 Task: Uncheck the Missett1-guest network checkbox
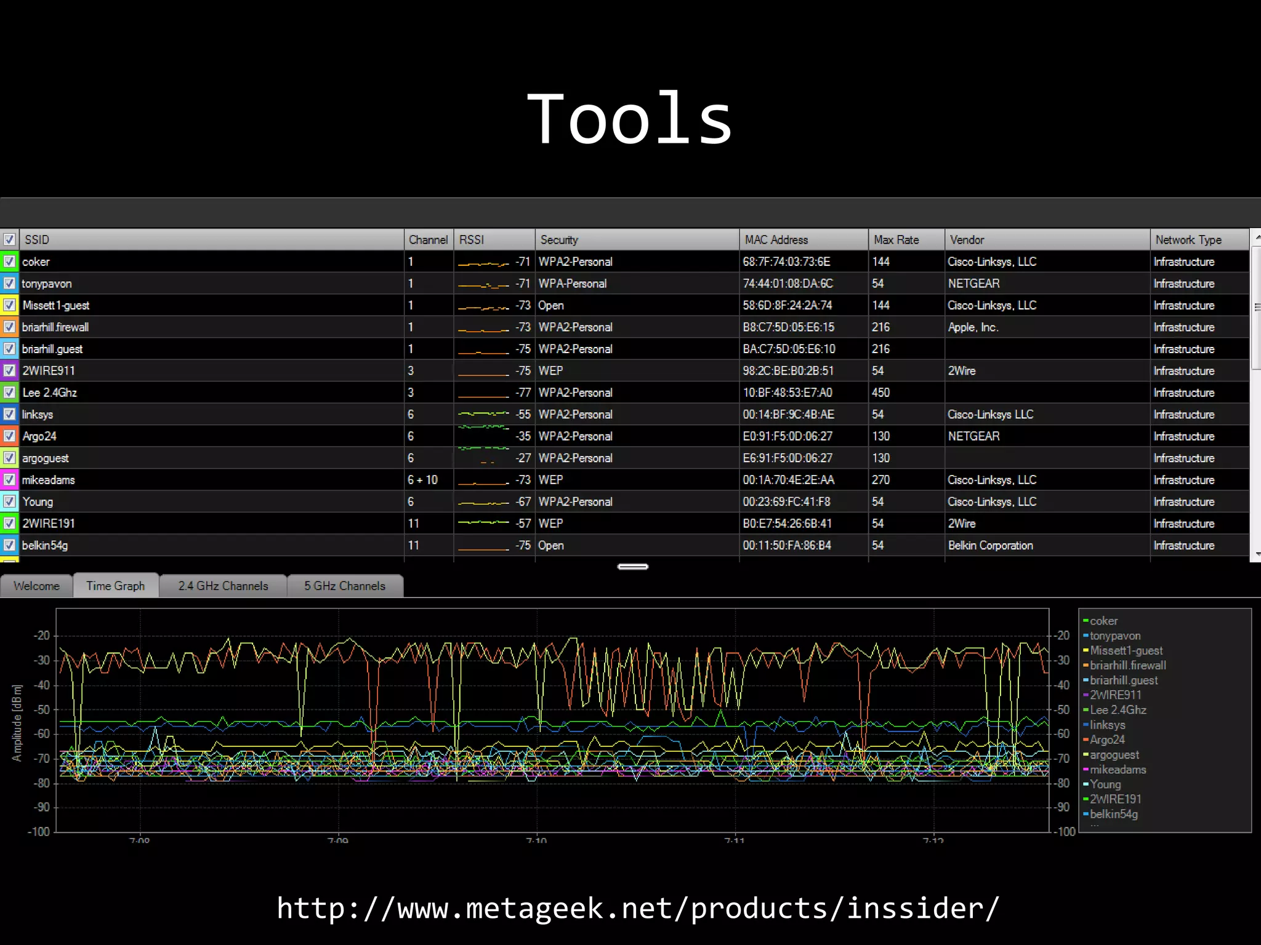click(x=9, y=305)
